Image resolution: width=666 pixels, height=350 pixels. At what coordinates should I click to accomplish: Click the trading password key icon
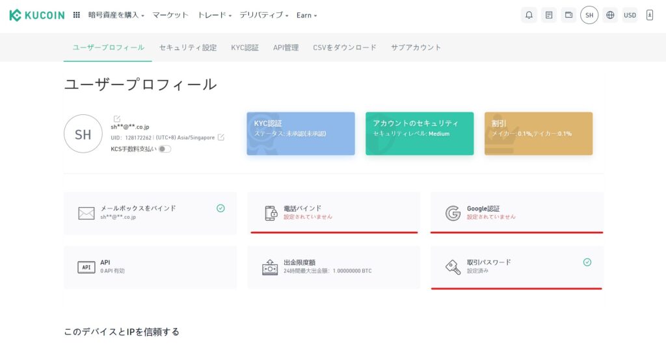[453, 268]
